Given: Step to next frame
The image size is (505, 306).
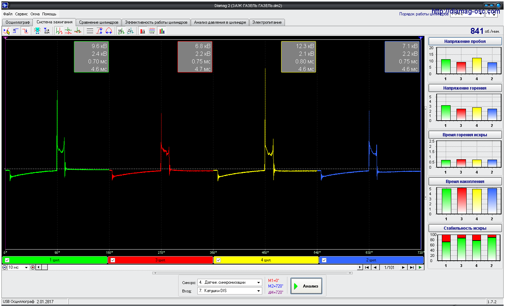Looking at the screenshot, I should (x=403, y=267).
